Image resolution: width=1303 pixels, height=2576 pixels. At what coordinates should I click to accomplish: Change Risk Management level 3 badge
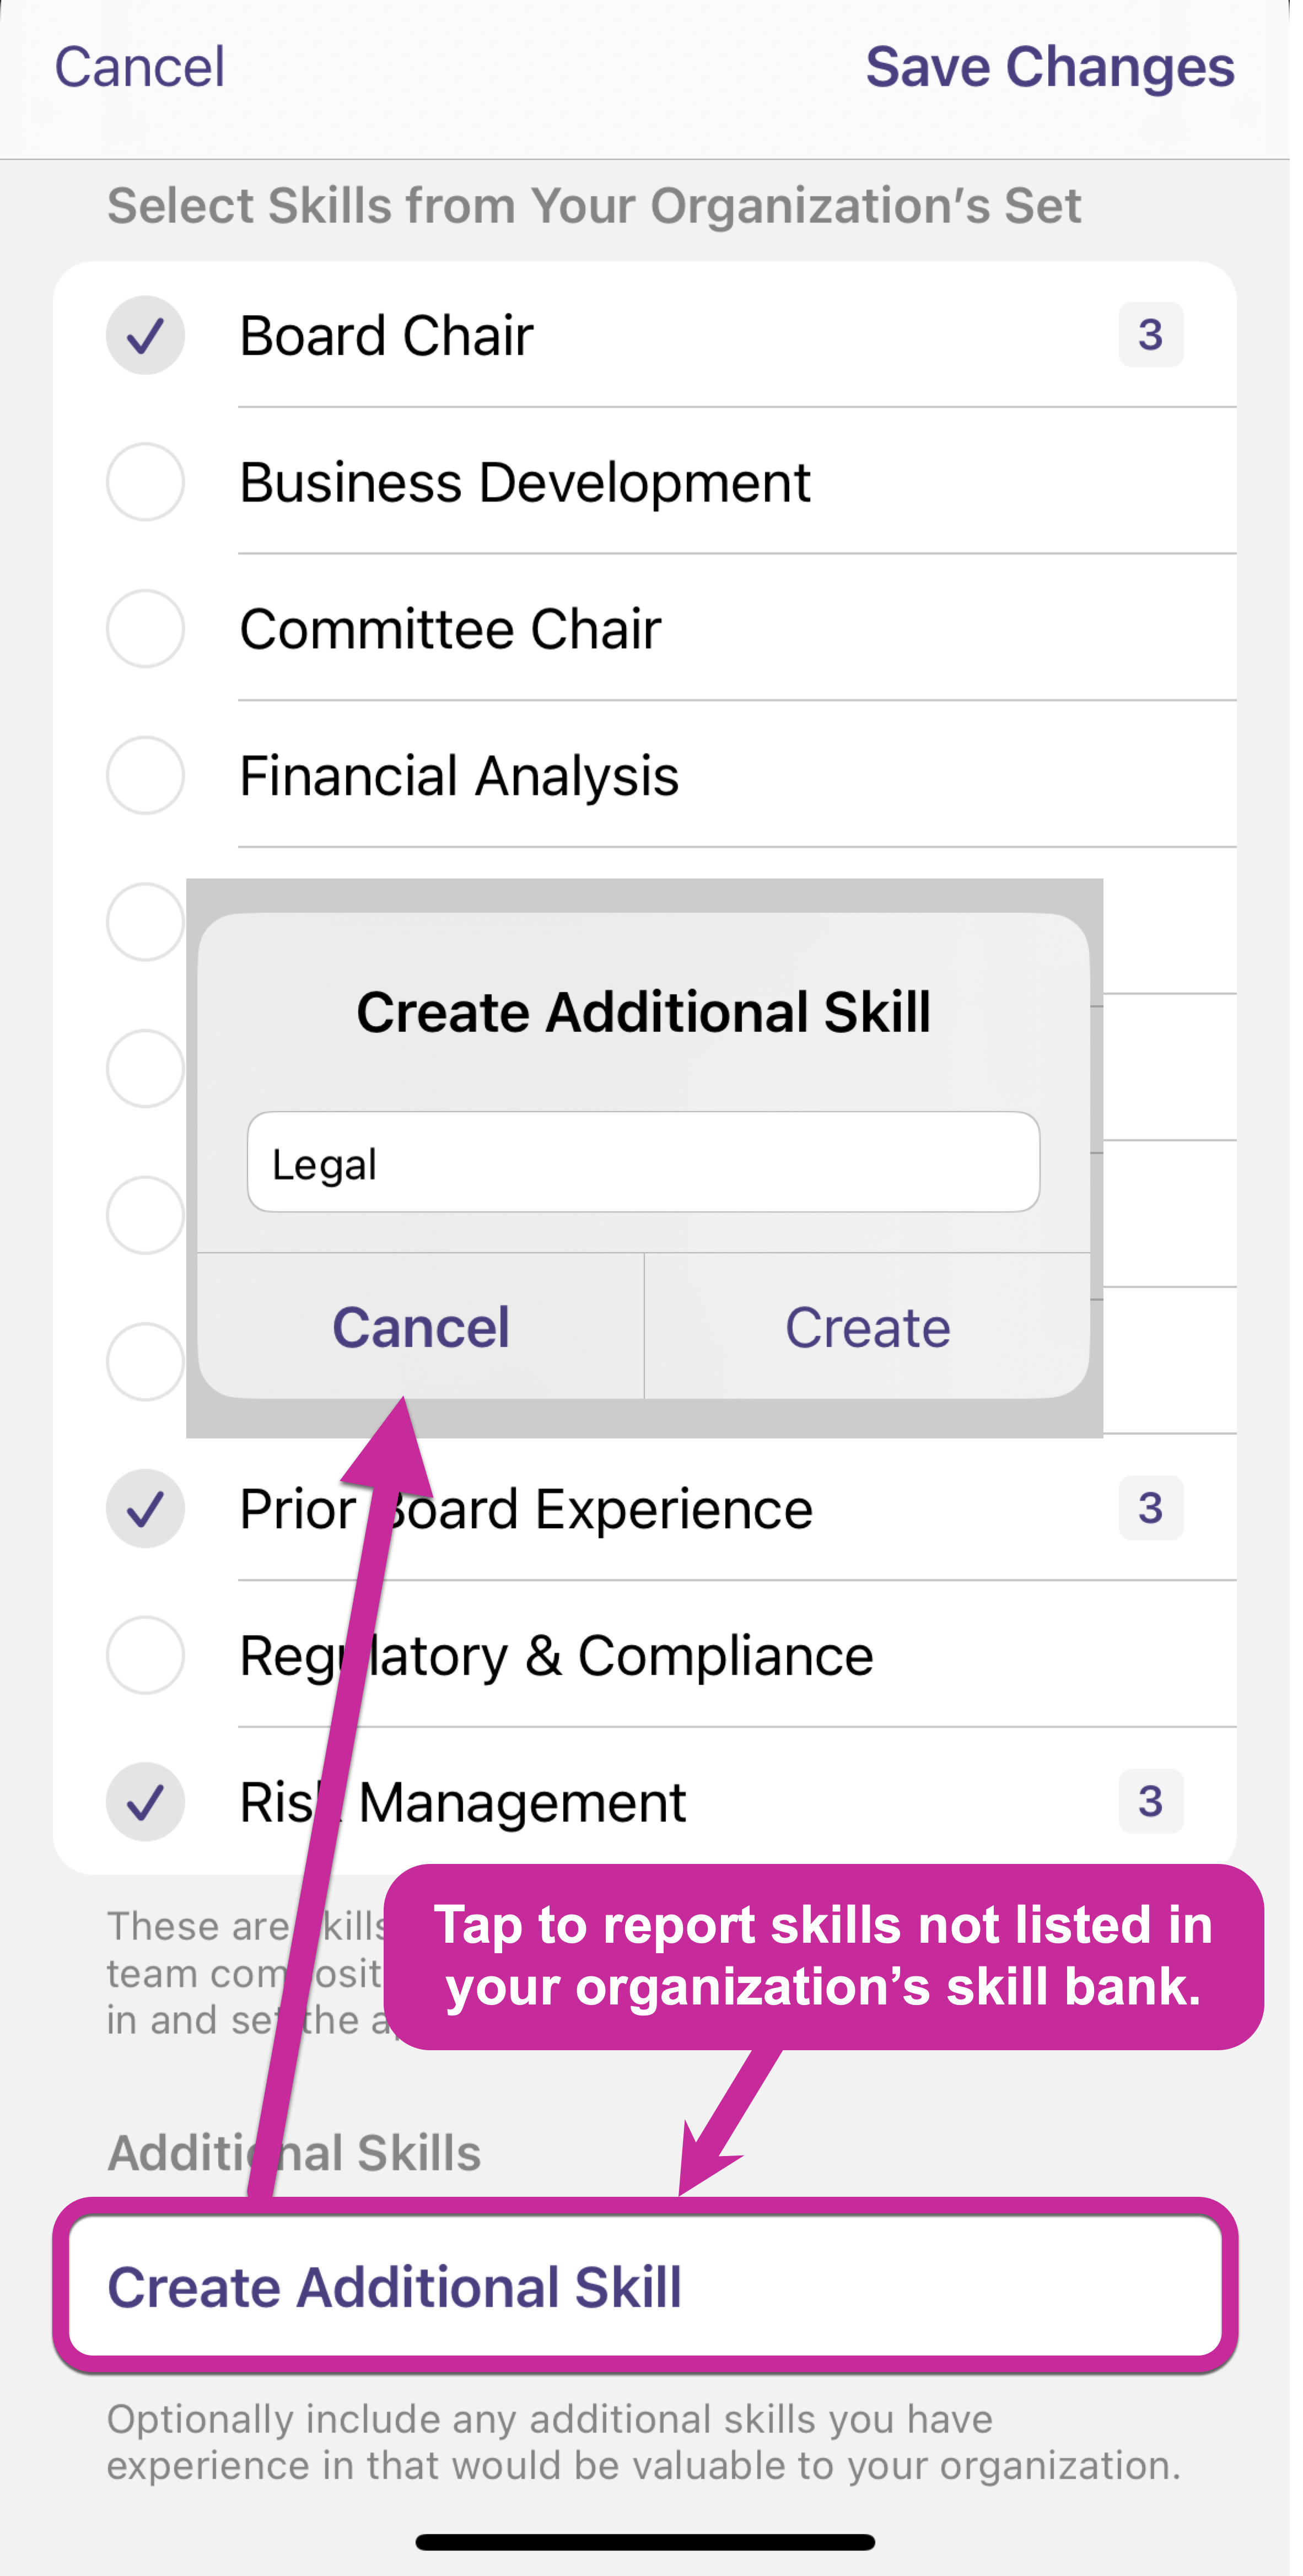pyautogui.click(x=1150, y=1802)
